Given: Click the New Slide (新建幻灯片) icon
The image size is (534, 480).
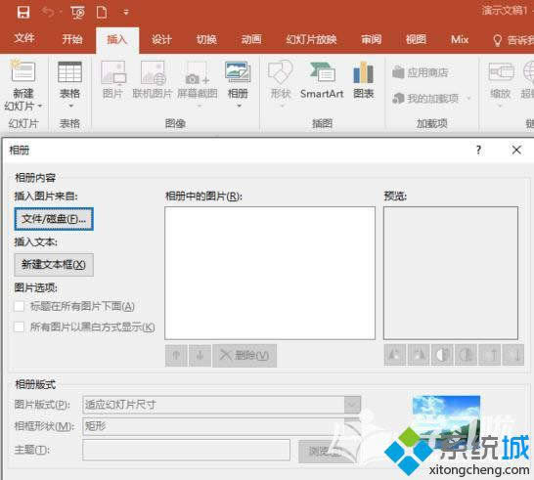Looking at the screenshot, I should (23, 71).
